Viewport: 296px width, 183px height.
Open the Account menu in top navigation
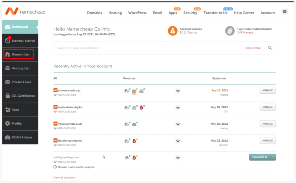pyautogui.click(x=268, y=13)
